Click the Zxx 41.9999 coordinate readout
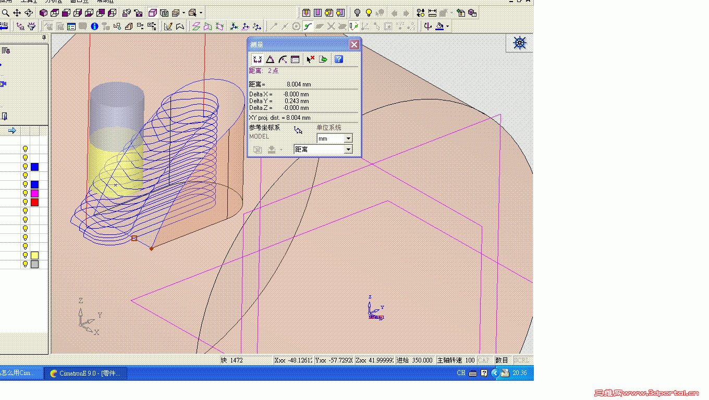Screen dimensions: 709x400 tap(375, 360)
